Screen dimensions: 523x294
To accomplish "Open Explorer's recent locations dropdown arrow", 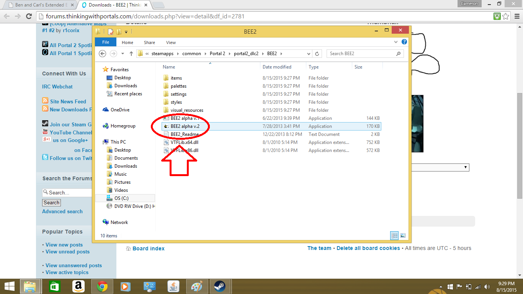I will 123,54.
